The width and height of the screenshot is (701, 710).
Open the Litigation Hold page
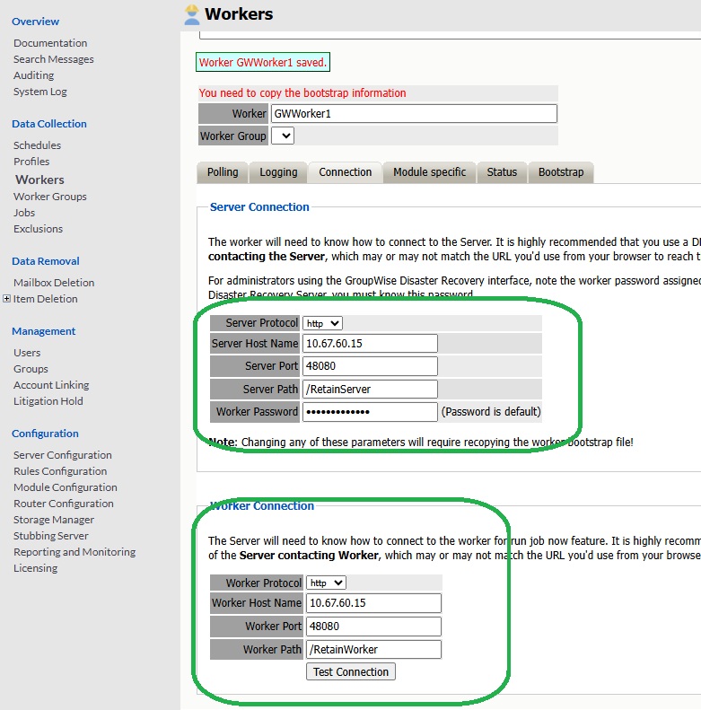(48, 401)
